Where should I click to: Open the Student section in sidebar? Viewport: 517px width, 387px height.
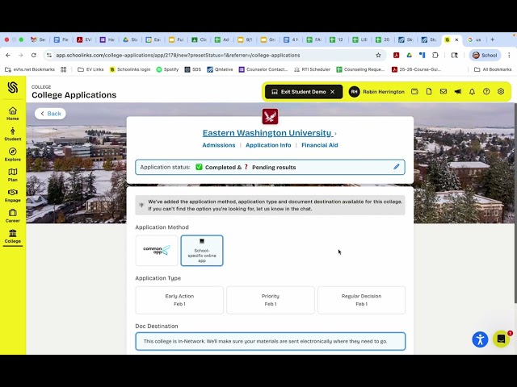pyautogui.click(x=13, y=134)
